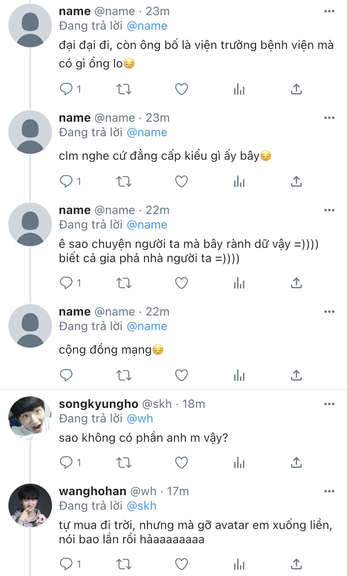Viewport: 347px width, 576px height.
Task: Like songkyungho's 'sao không có phần' tweet
Action: click(x=181, y=463)
